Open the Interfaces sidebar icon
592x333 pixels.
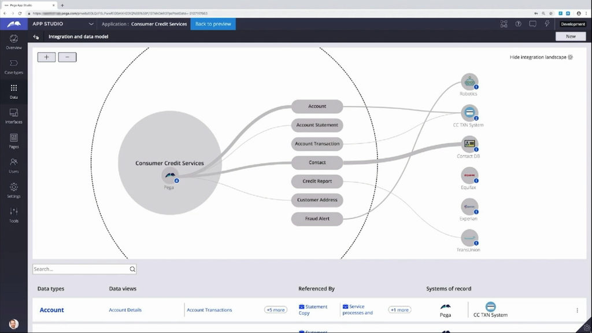pos(13,116)
